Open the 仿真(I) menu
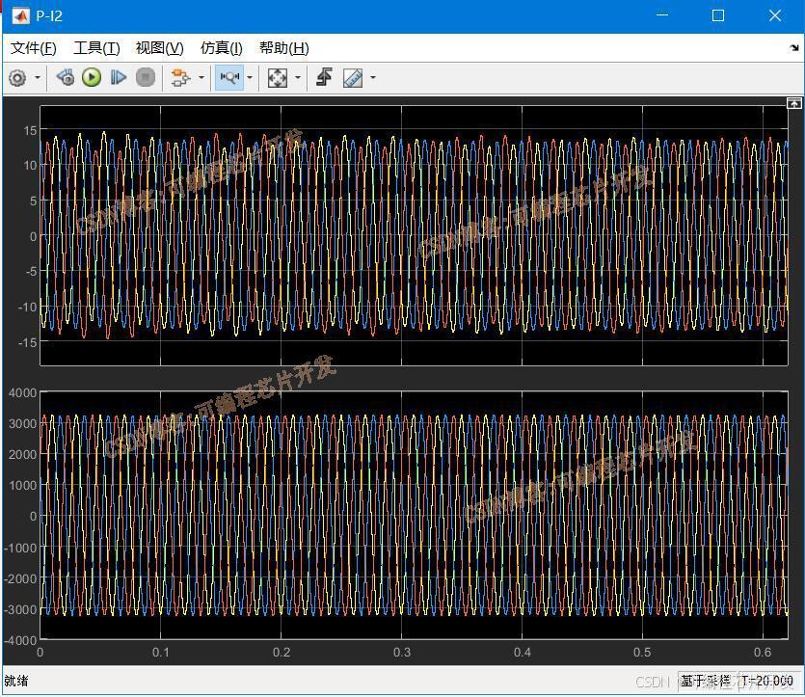805x697 pixels. coord(221,48)
